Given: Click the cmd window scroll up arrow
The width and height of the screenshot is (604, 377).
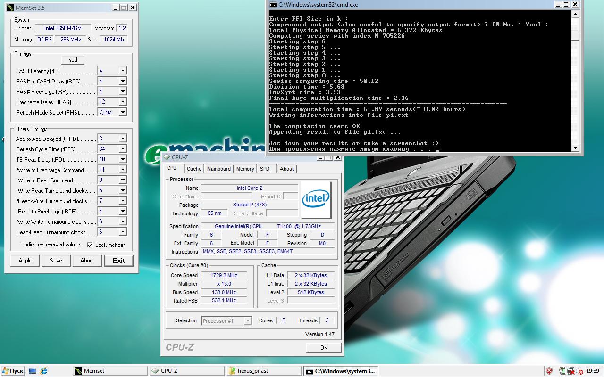Looking at the screenshot, I should 575,14.
